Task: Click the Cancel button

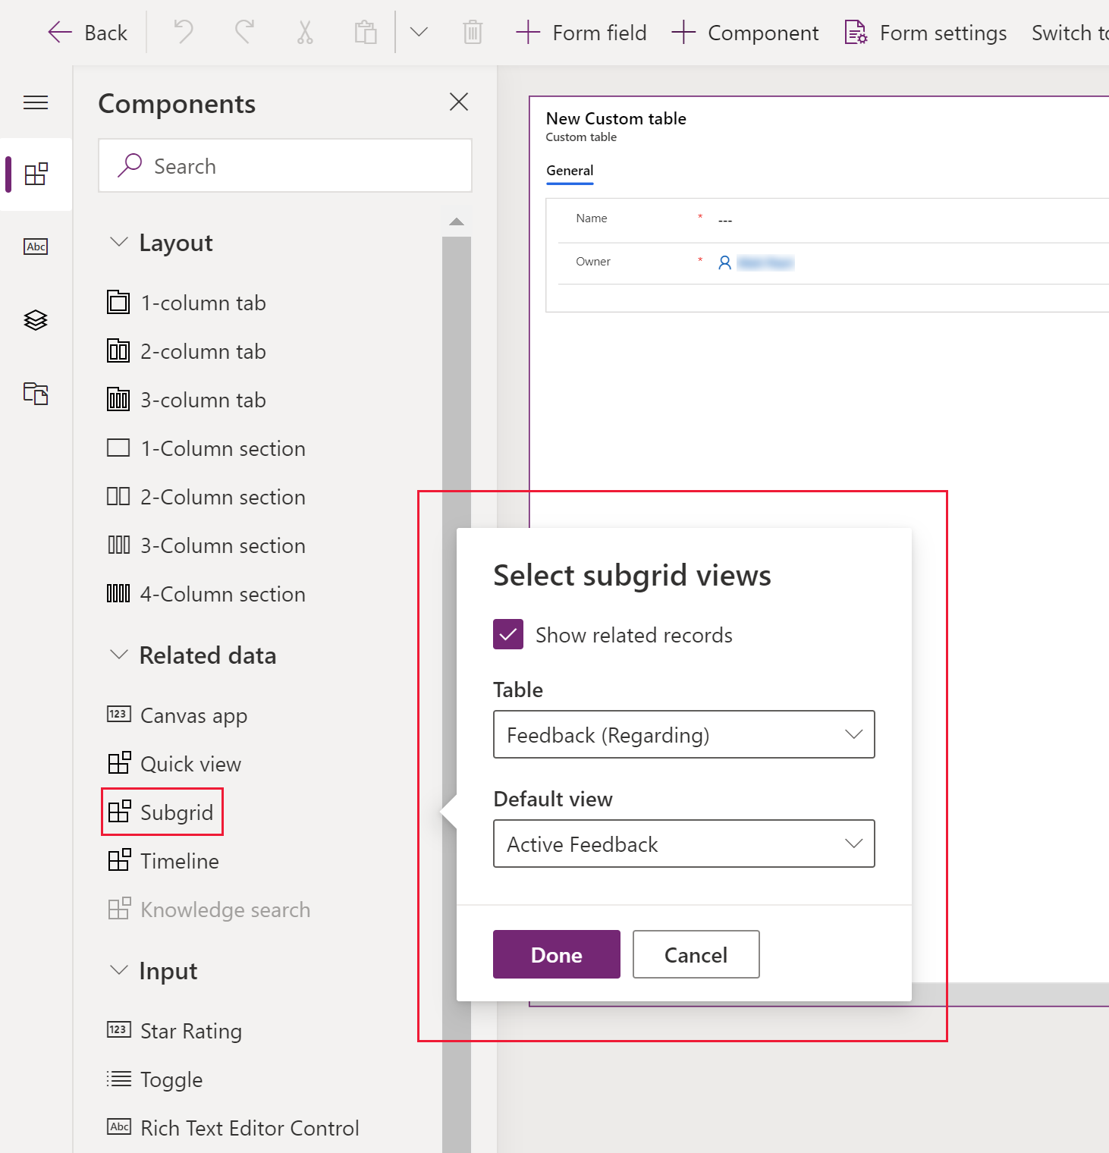Action: [x=695, y=954]
